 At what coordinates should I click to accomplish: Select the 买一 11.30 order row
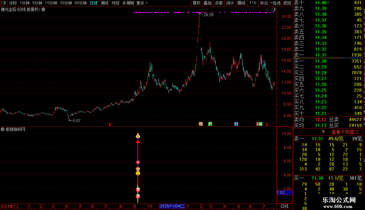click(x=328, y=61)
